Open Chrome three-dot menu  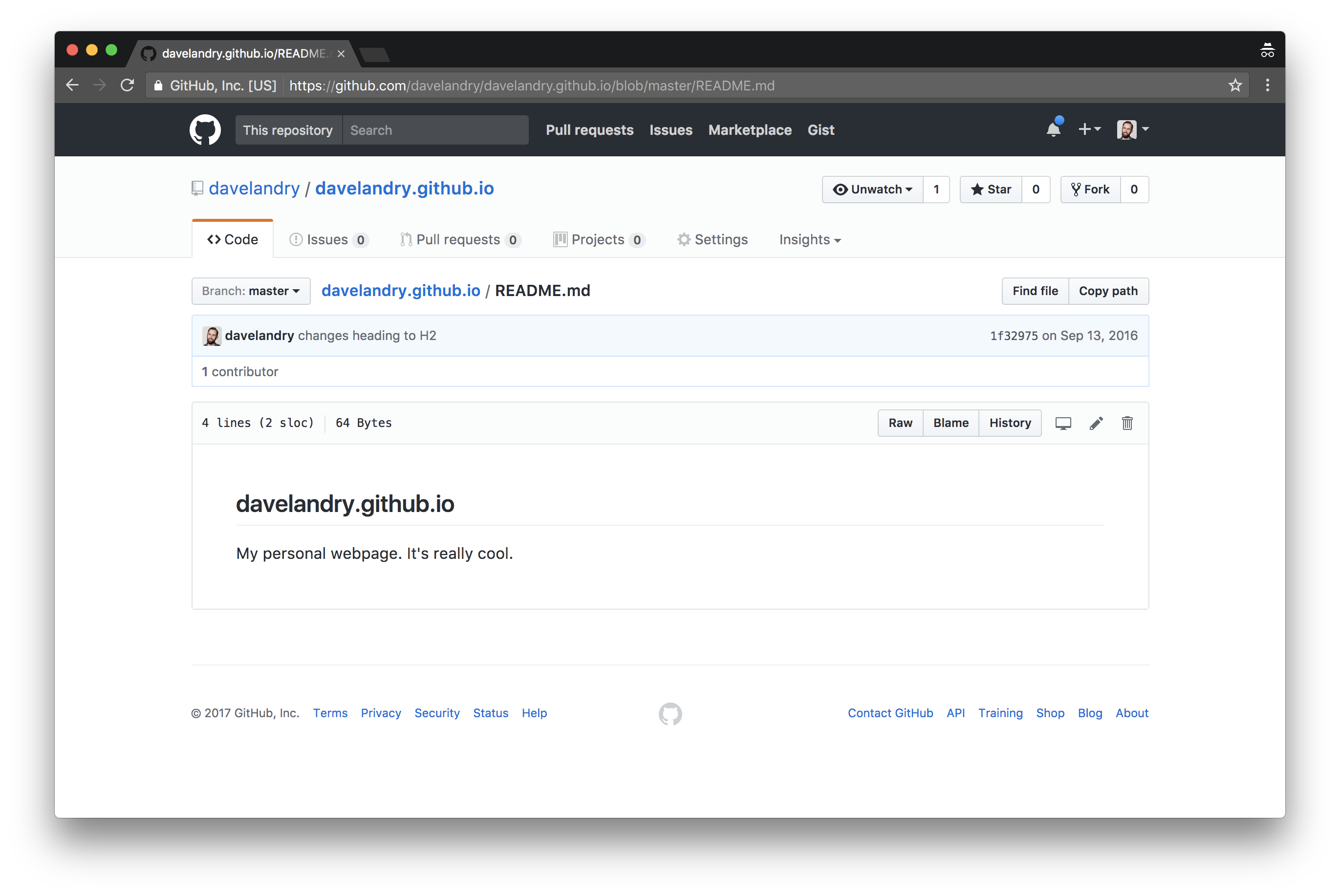coord(1267,85)
